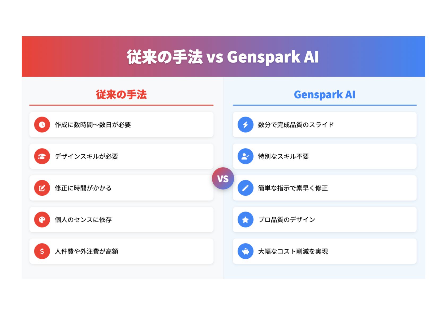Click the 大幅なコスト削減を実現 card text
This screenshot has width=447, height=315.
(293, 251)
